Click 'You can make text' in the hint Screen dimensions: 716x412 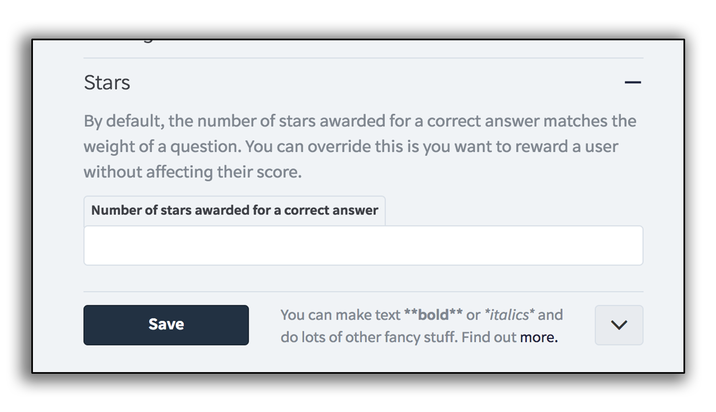coord(340,315)
